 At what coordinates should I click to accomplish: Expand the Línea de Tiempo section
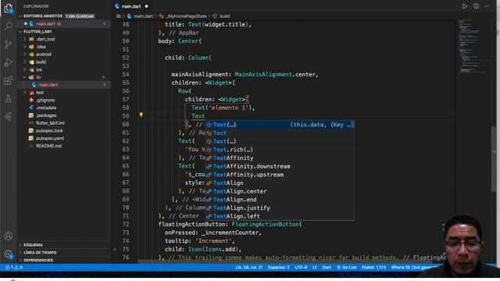(40, 252)
